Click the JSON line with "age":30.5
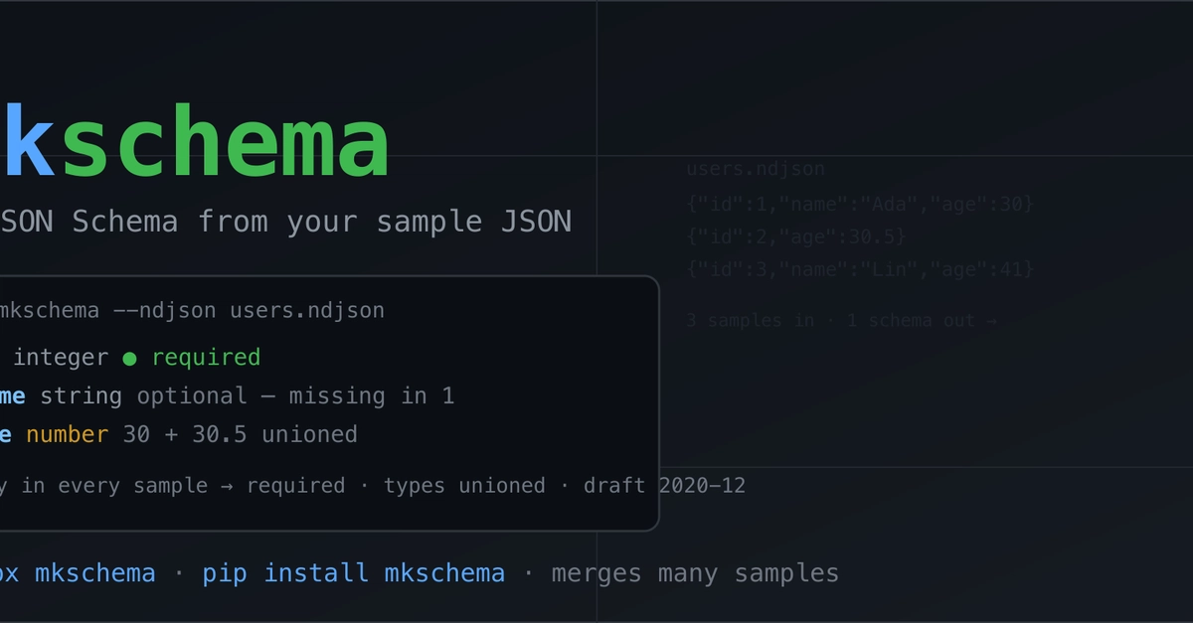Image resolution: width=1193 pixels, height=623 pixels. pyautogui.click(x=796, y=236)
